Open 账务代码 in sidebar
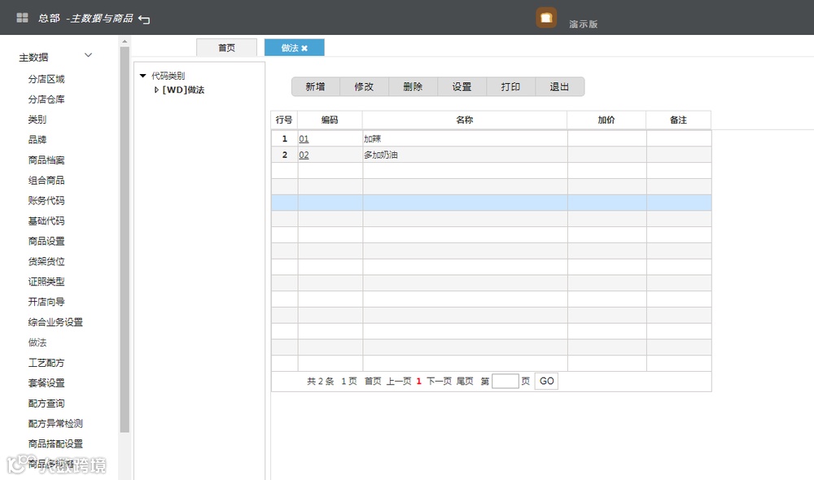Viewport: 814px width, 480px height. click(x=46, y=200)
